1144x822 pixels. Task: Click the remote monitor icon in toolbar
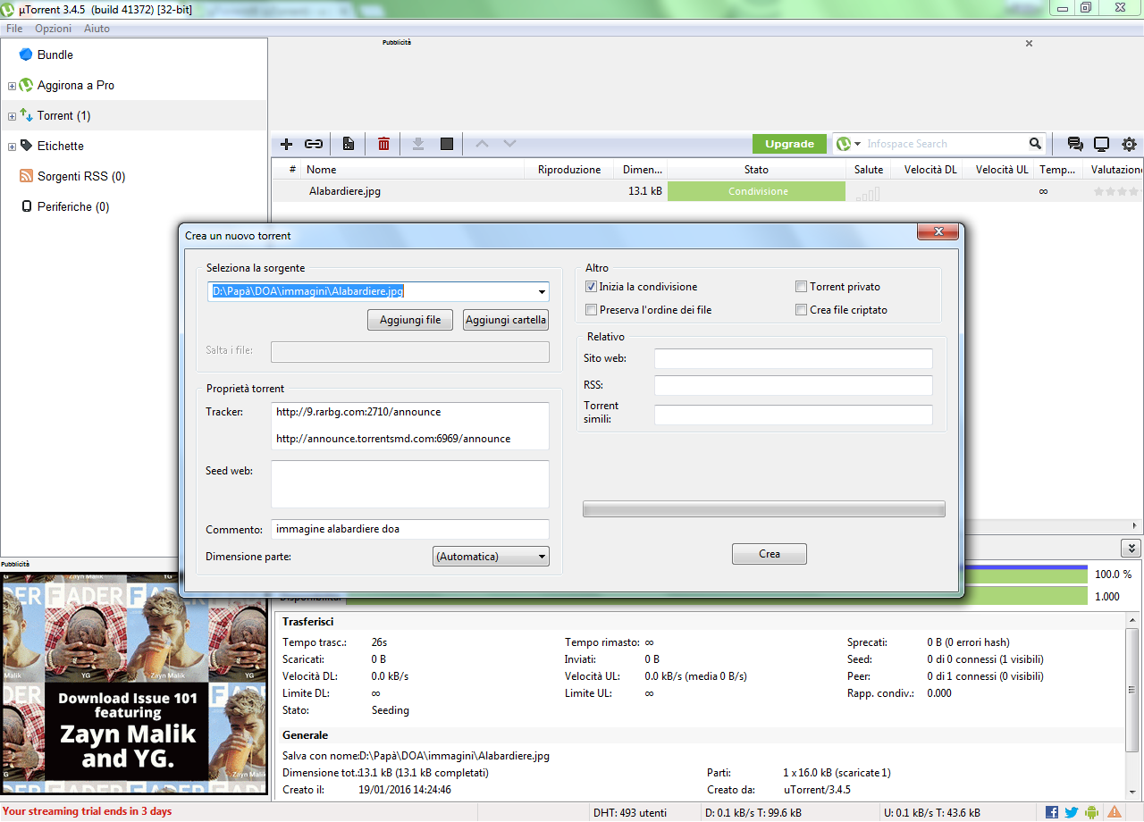(x=1102, y=144)
